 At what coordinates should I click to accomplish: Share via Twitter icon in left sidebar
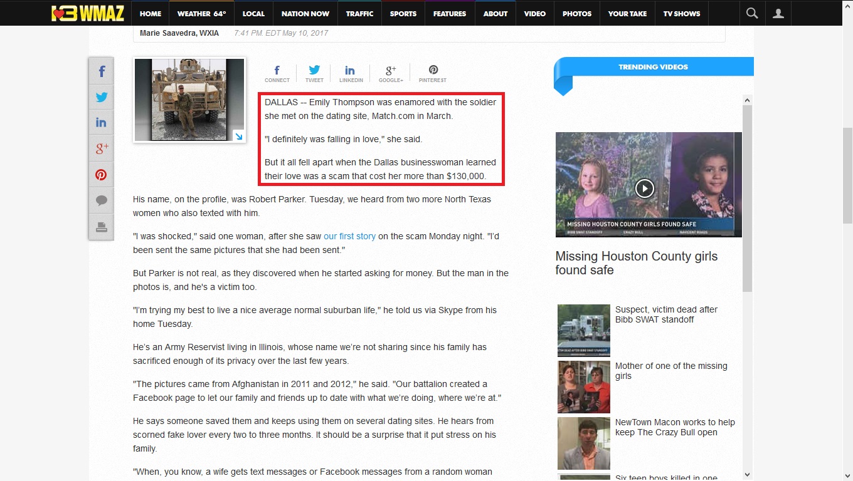pos(101,97)
